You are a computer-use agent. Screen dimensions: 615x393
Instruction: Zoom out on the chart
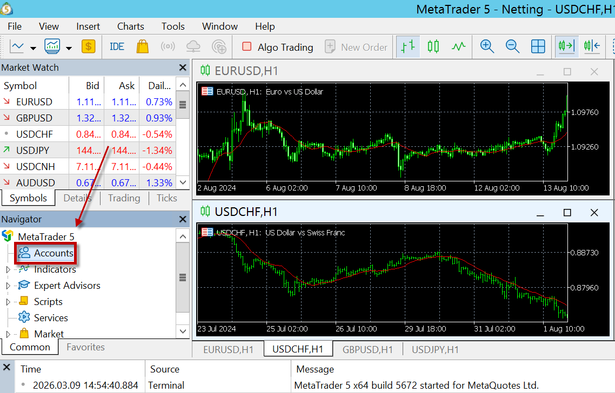(x=512, y=47)
